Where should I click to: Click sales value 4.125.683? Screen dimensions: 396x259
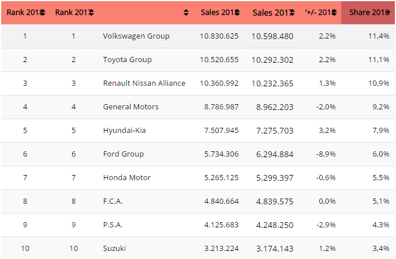(222, 225)
